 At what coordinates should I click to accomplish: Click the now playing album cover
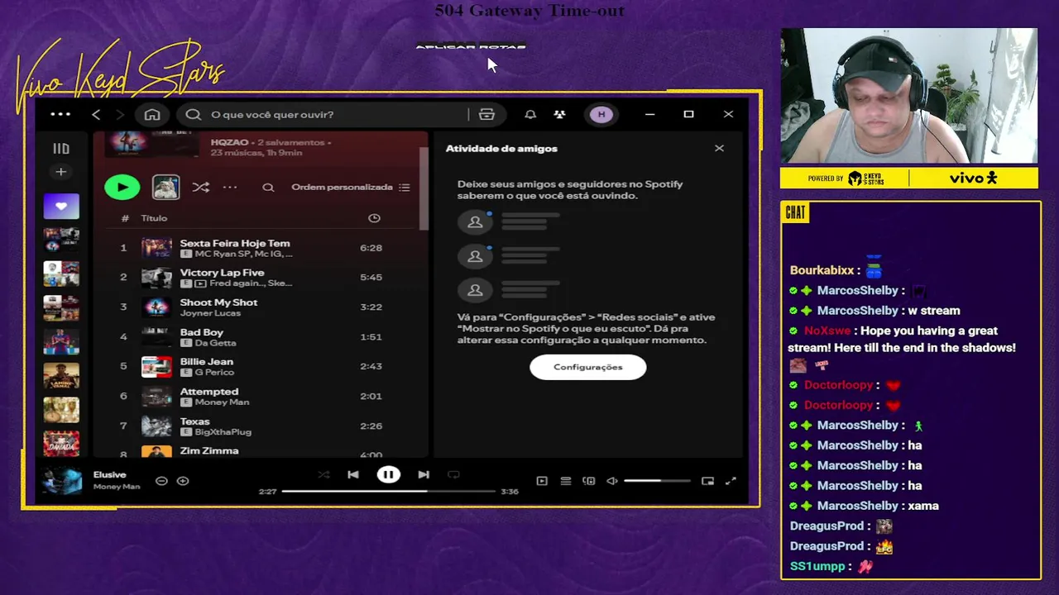[63, 481]
